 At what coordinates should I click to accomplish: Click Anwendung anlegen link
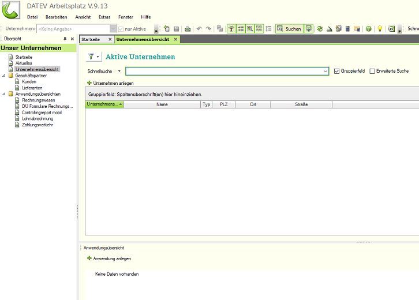pyautogui.click(x=109, y=258)
